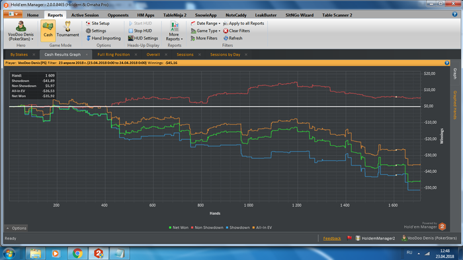Click HoldemManager2 database in status bar
Image resolution: width=463 pixels, height=260 pixels.
tap(375, 238)
